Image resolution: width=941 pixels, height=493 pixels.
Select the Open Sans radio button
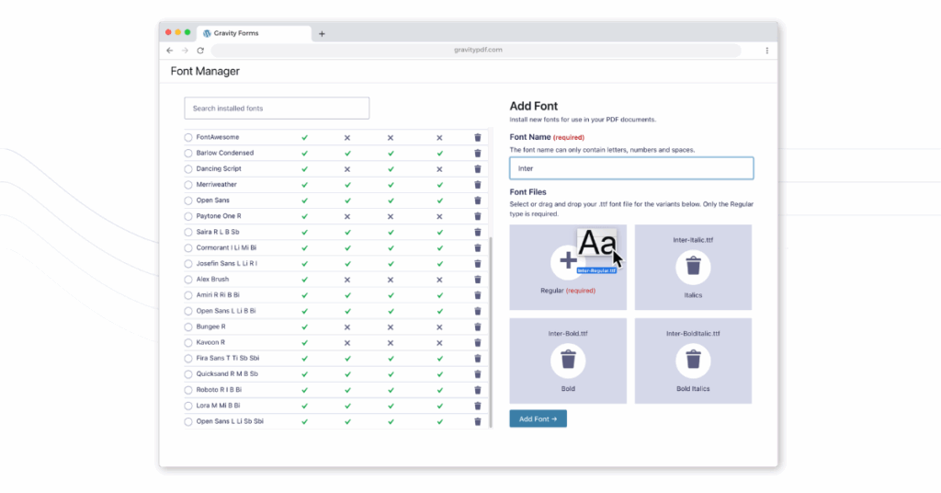[x=188, y=201]
